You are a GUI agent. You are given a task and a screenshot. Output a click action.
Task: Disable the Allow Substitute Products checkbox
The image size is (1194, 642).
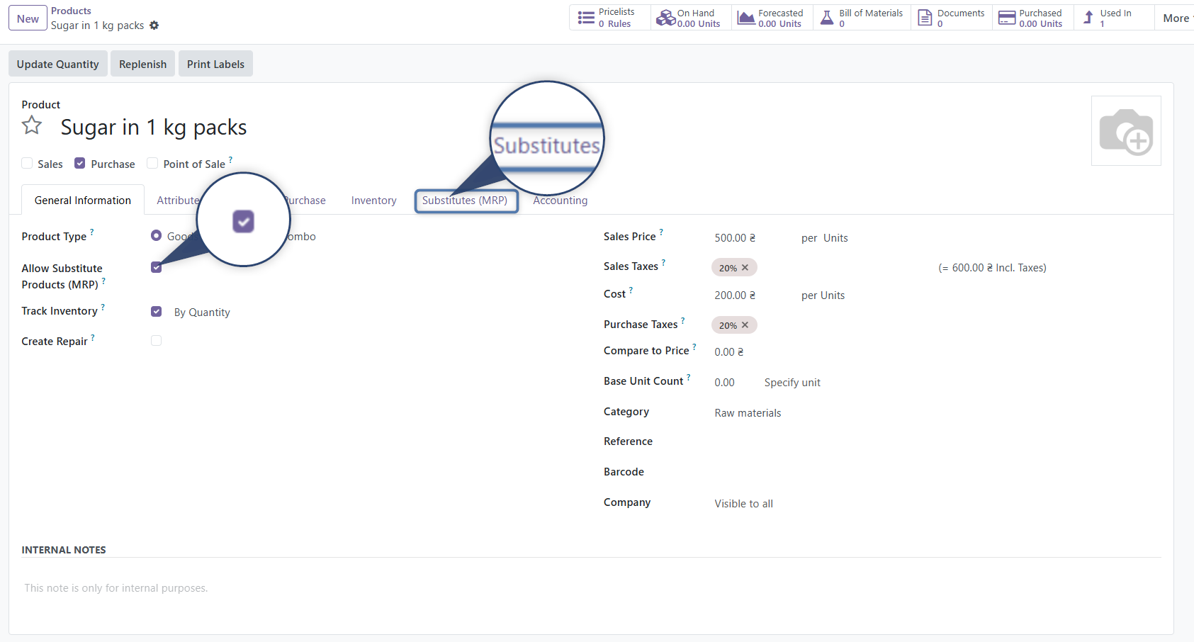click(x=156, y=267)
